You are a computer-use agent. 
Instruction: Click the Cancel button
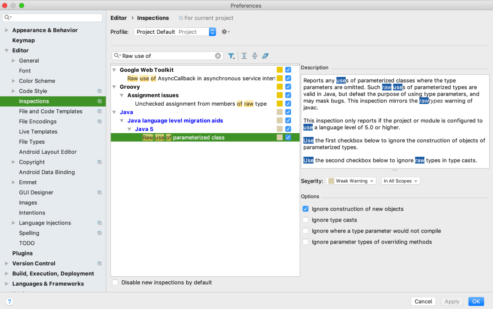[423, 302]
